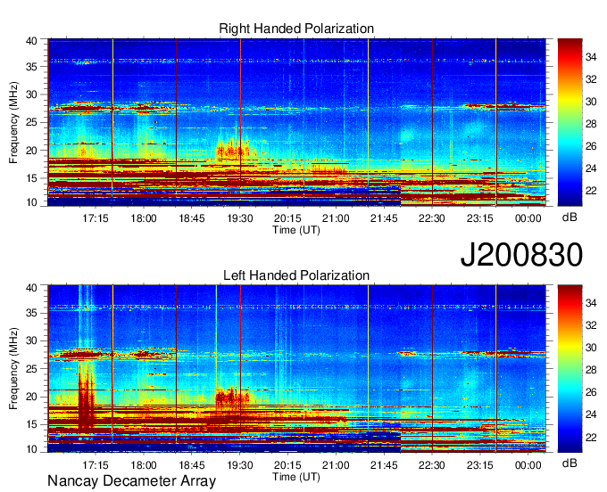
Task: Click the 22 dB value on Right Handed colorbar
Action: click(x=591, y=191)
